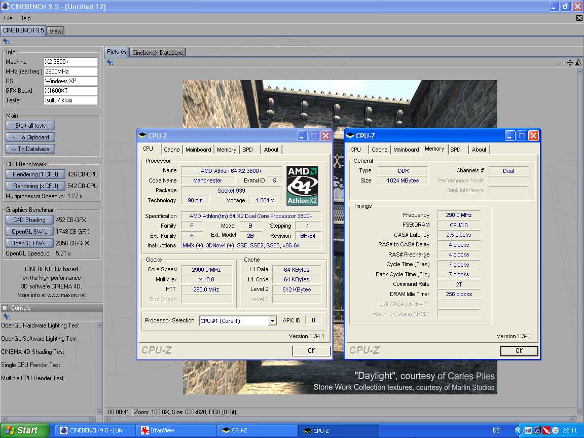Viewport: 584px width, 438px height.
Task: Click the CINEBENCH title bar app icon
Action: tap(5, 6)
